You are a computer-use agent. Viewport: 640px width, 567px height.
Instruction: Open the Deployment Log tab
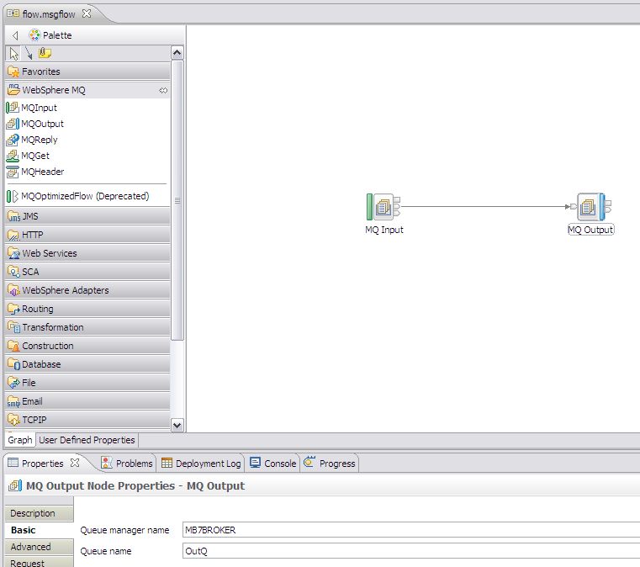click(201, 464)
